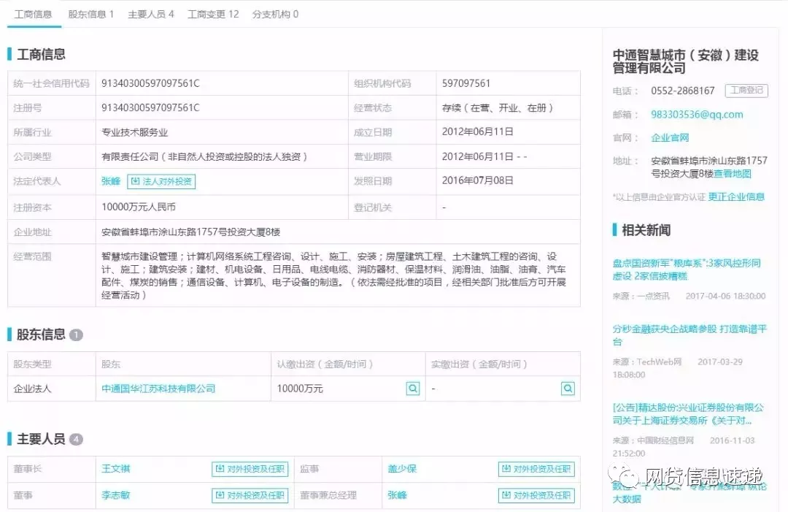Select credit code 91340300597097561C in 统一社会信用代码 row
Image resolution: width=788 pixels, height=512 pixels.
(150, 83)
